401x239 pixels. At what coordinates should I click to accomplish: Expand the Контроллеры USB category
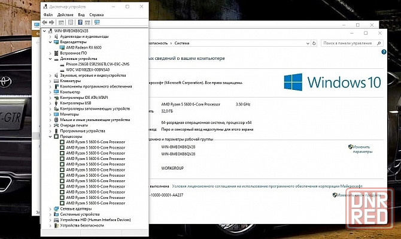50,103
